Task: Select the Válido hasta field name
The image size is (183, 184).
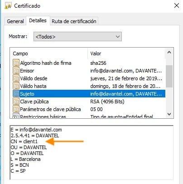Action: [x=33, y=86]
